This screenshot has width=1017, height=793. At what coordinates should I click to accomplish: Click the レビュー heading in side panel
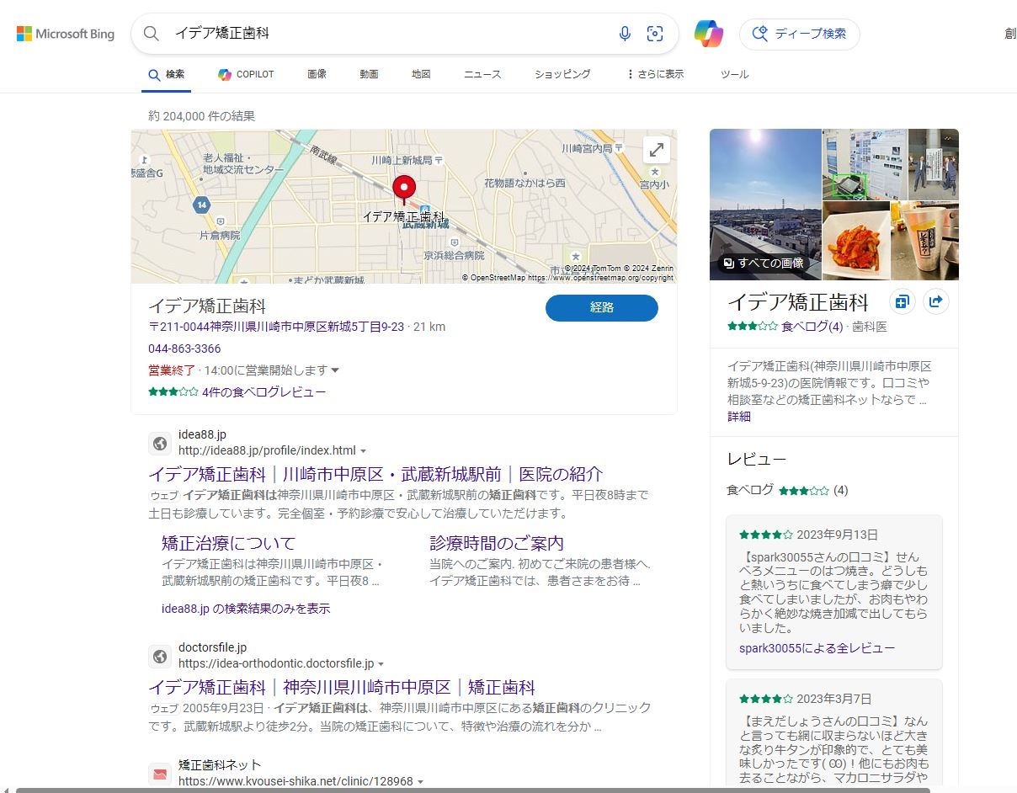(757, 460)
